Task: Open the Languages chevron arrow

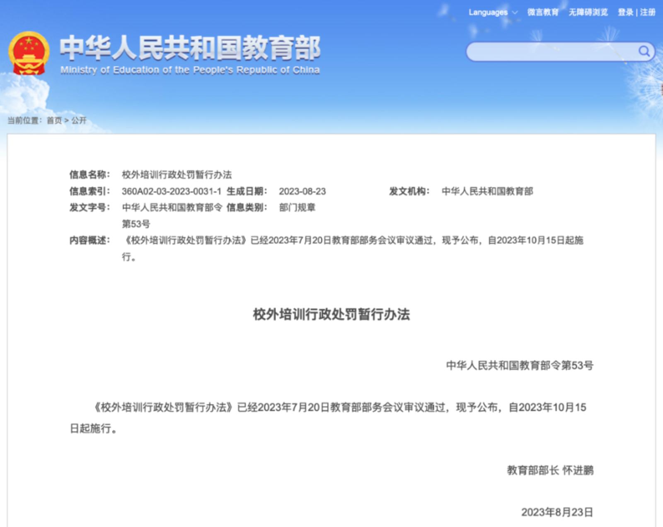Action: pyautogui.click(x=515, y=12)
